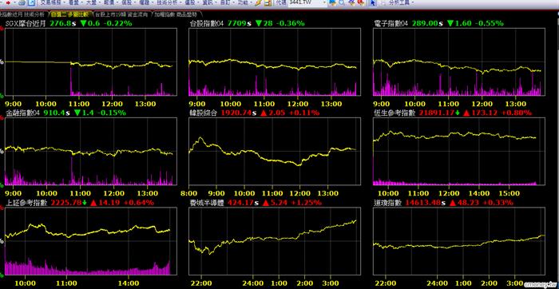The image size is (559, 289).
Task: Click the save disk toolbar icon
Action: (x=268, y=3)
